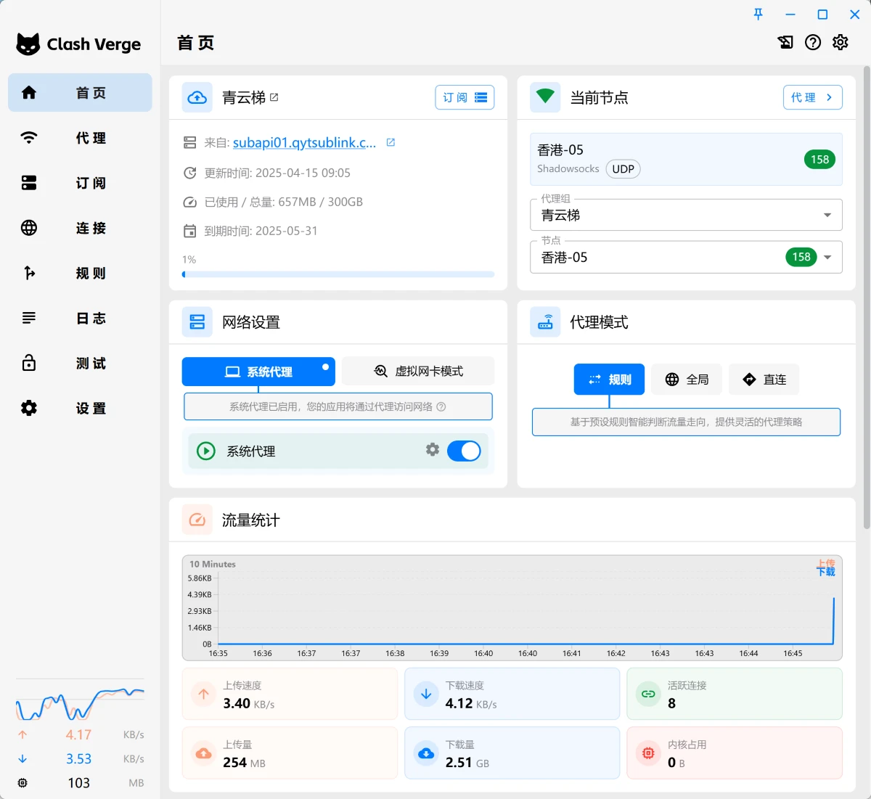Open 青云梯 external link icon
The height and width of the screenshot is (799, 871).
point(274,97)
